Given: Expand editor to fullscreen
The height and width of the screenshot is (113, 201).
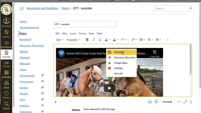Looking at the screenshot, I should click(x=185, y=102).
